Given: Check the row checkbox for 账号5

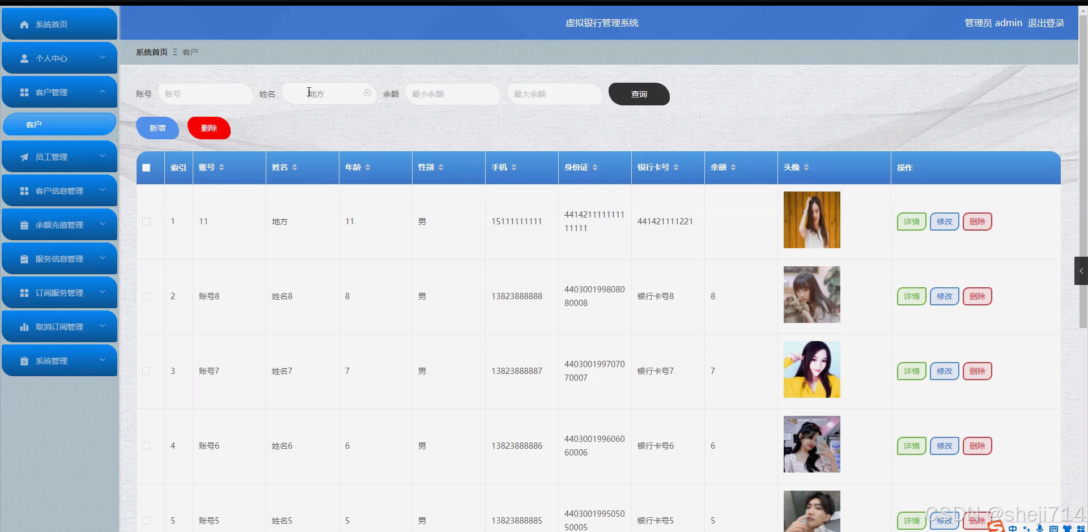Looking at the screenshot, I should (146, 521).
